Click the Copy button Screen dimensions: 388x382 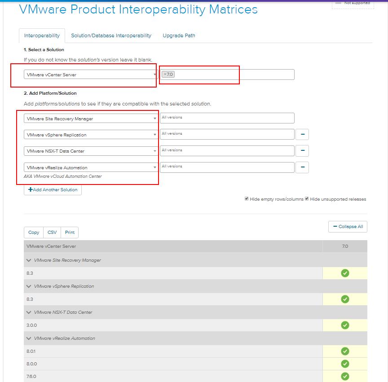coord(34,233)
